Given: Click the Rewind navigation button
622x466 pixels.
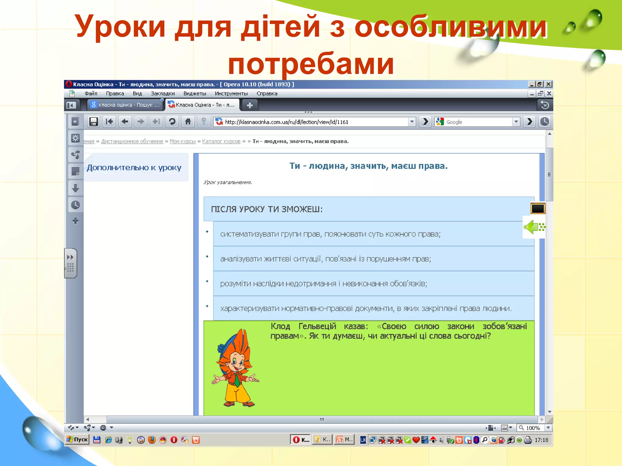Looking at the screenshot, I should pos(109,122).
